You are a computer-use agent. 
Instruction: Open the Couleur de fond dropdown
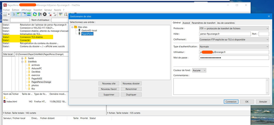pyautogui.click(x=199, y=70)
